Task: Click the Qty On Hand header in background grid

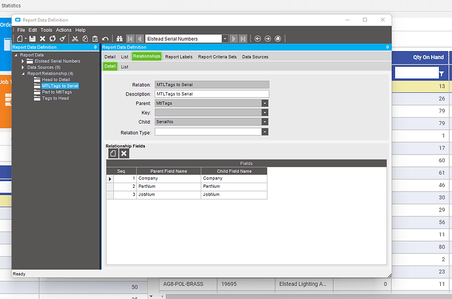Action: click(428, 58)
